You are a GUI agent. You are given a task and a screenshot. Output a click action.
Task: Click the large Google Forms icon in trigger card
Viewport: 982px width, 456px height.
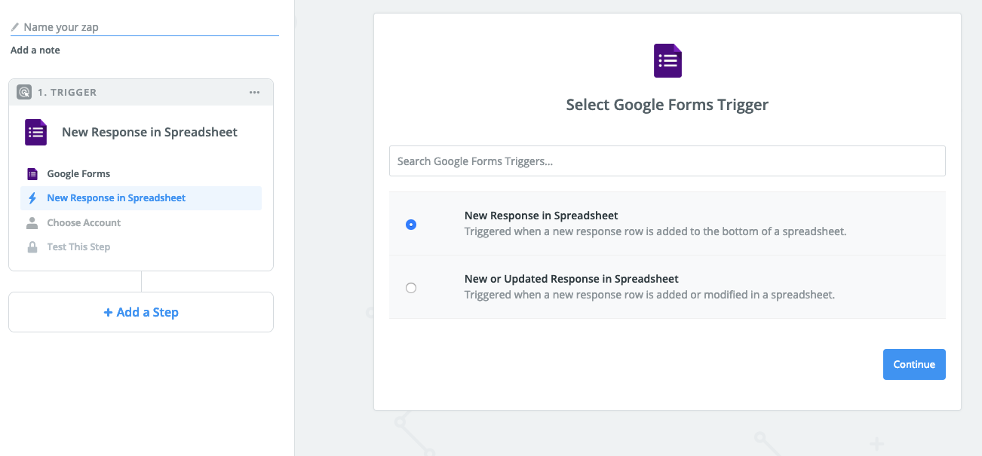click(35, 132)
